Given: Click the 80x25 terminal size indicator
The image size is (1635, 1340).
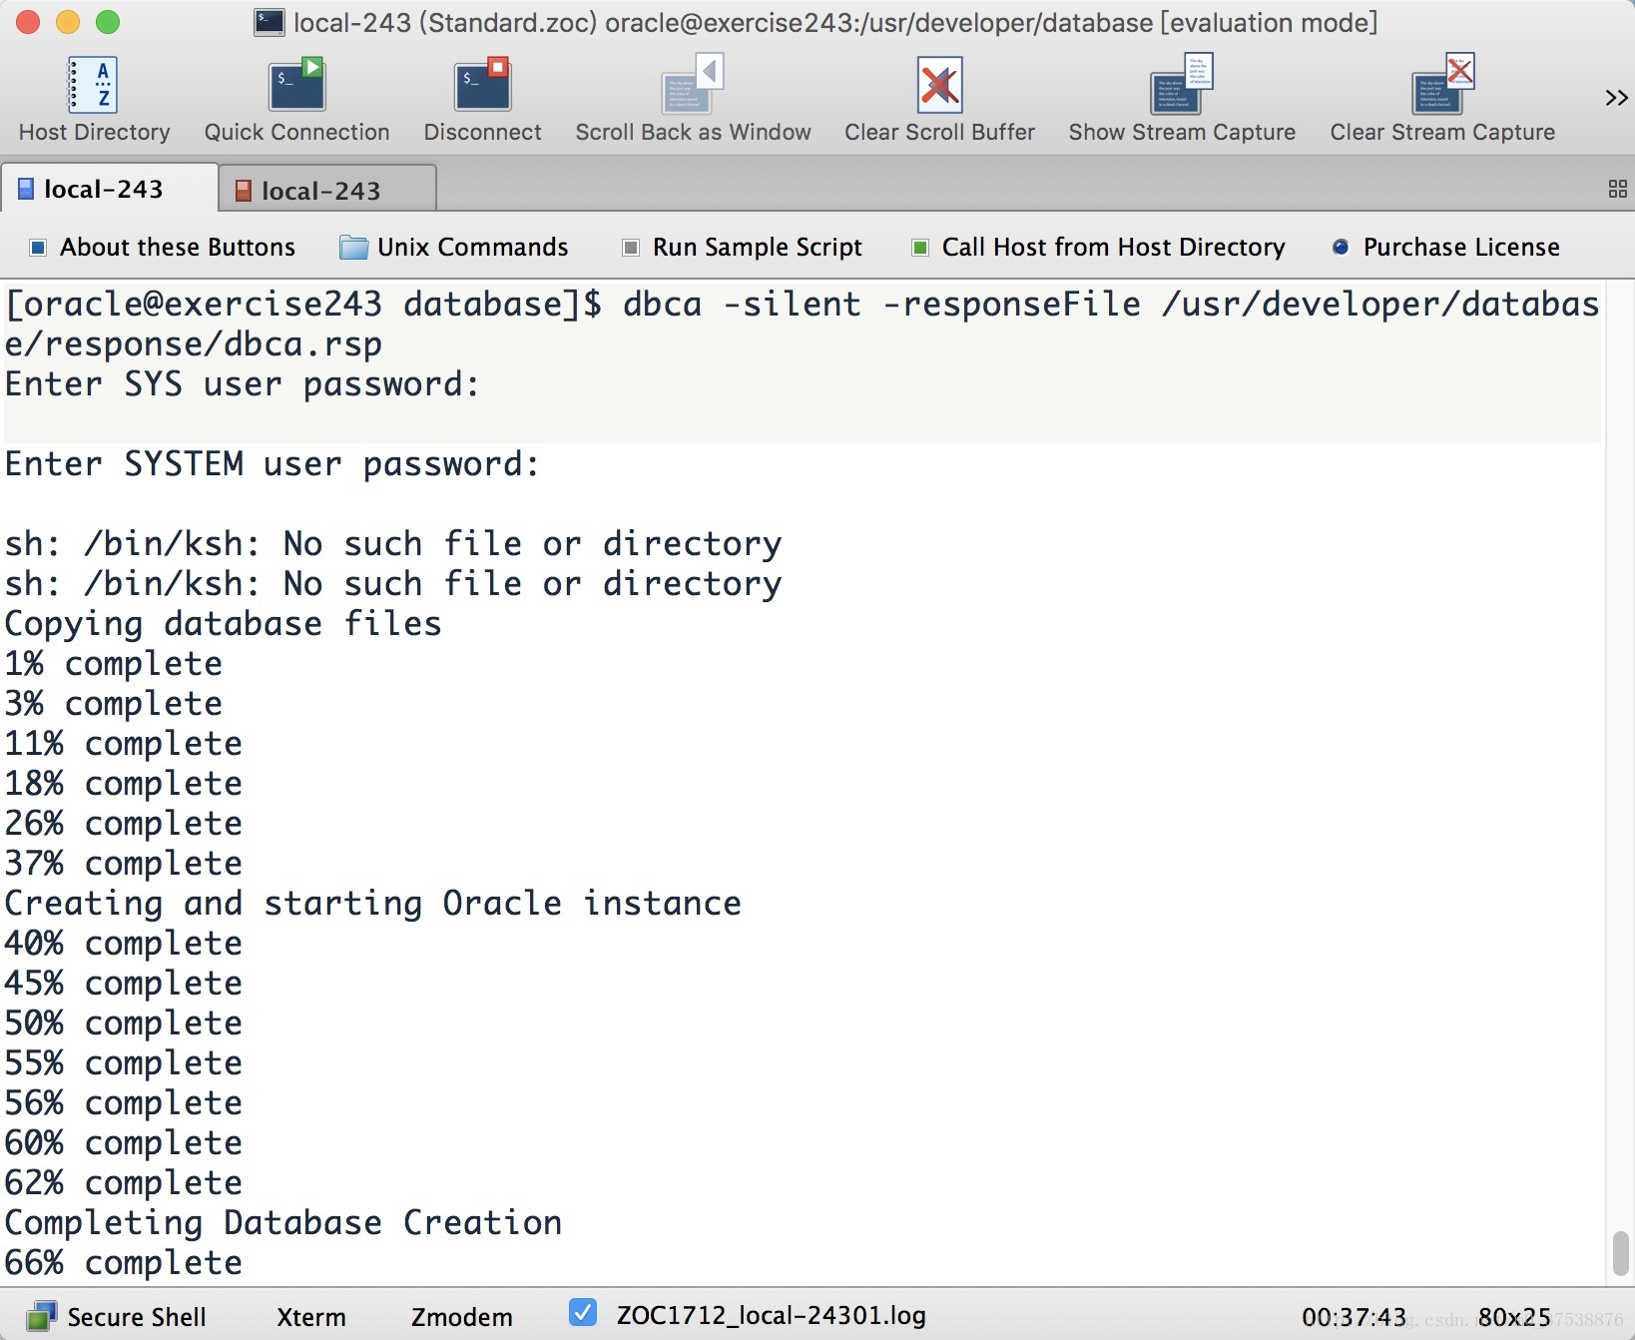Looking at the screenshot, I should pos(1514,1317).
